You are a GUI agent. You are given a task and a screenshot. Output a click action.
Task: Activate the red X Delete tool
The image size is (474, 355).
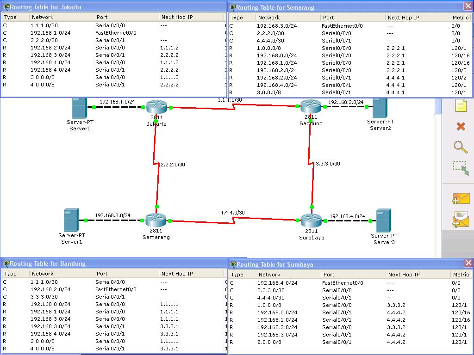point(461,126)
